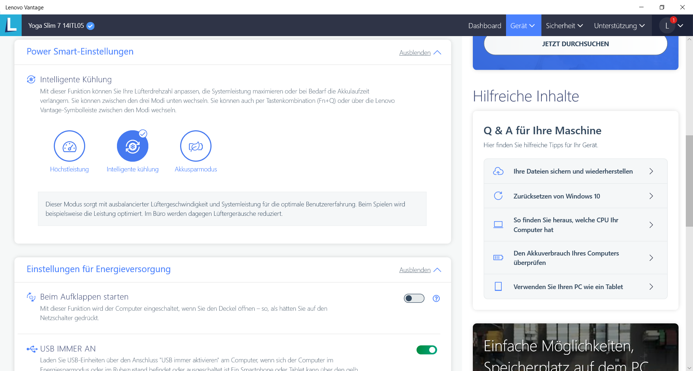Collapse the Power Smart-Einstellungen section chevron

point(437,53)
